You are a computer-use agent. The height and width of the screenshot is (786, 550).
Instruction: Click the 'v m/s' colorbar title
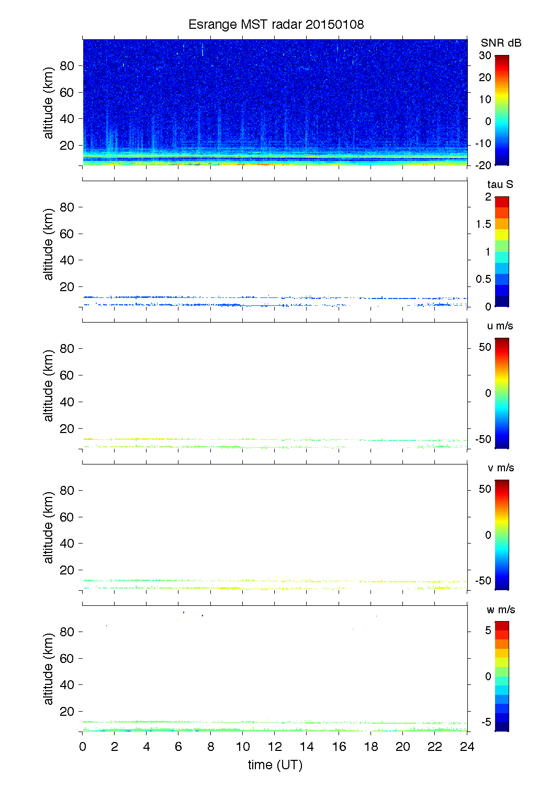500,468
